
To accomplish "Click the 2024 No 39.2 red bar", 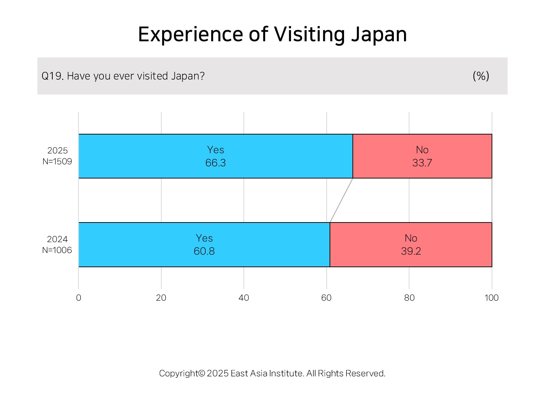I will coord(411,245).
